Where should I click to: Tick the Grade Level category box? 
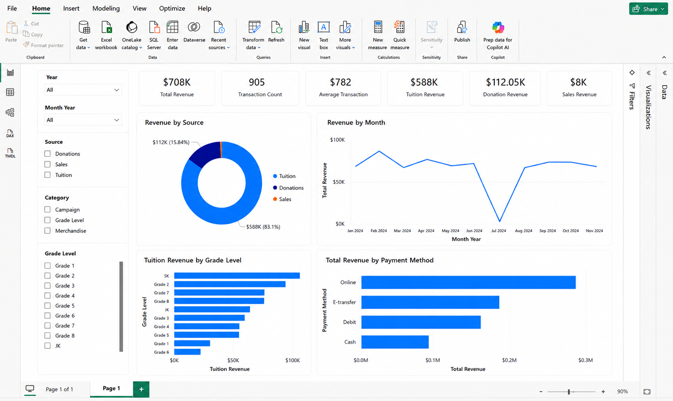pos(48,220)
